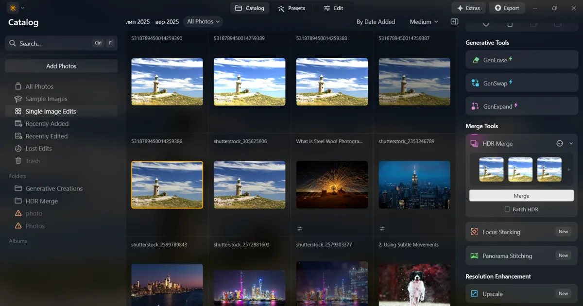Switch to the Presets tab
The image size is (583, 306).
pyautogui.click(x=292, y=8)
